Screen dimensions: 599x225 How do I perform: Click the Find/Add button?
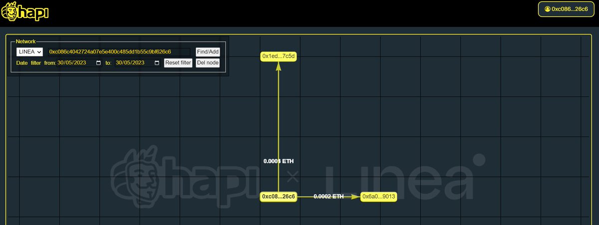(x=207, y=52)
